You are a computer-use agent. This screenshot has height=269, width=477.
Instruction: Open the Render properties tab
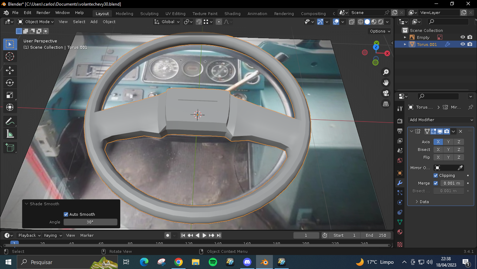coord(399,121)
